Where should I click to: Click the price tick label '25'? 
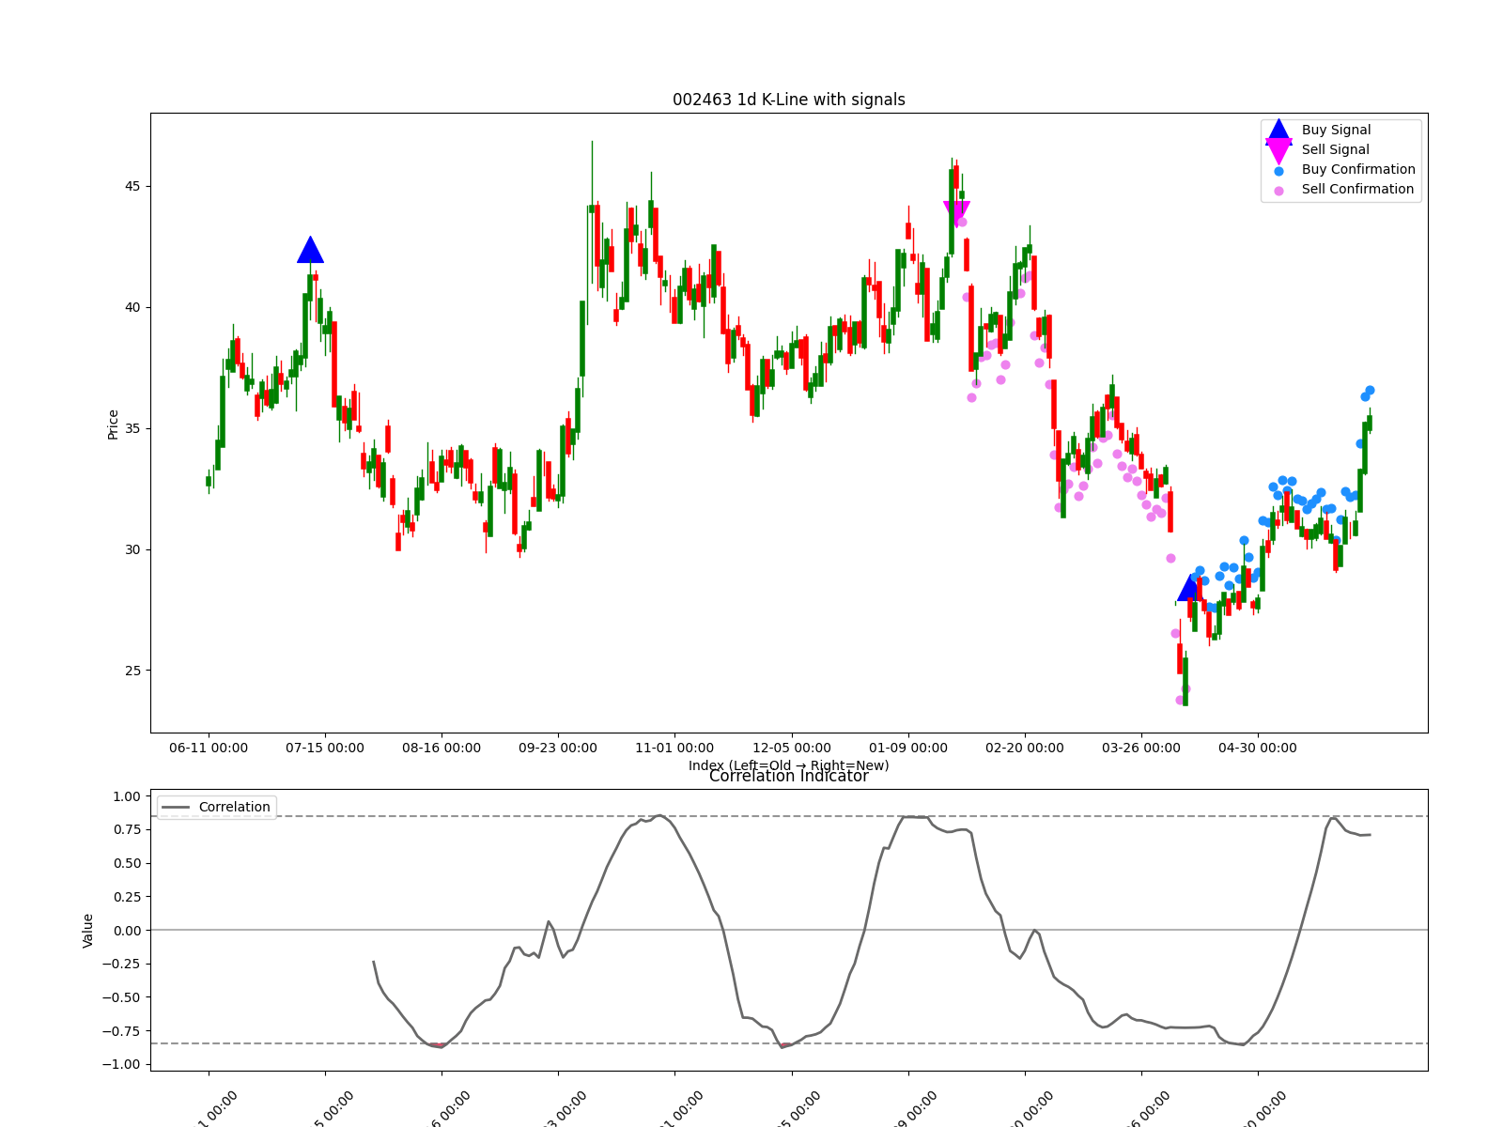pyautogui.click(x=132, y=671)
